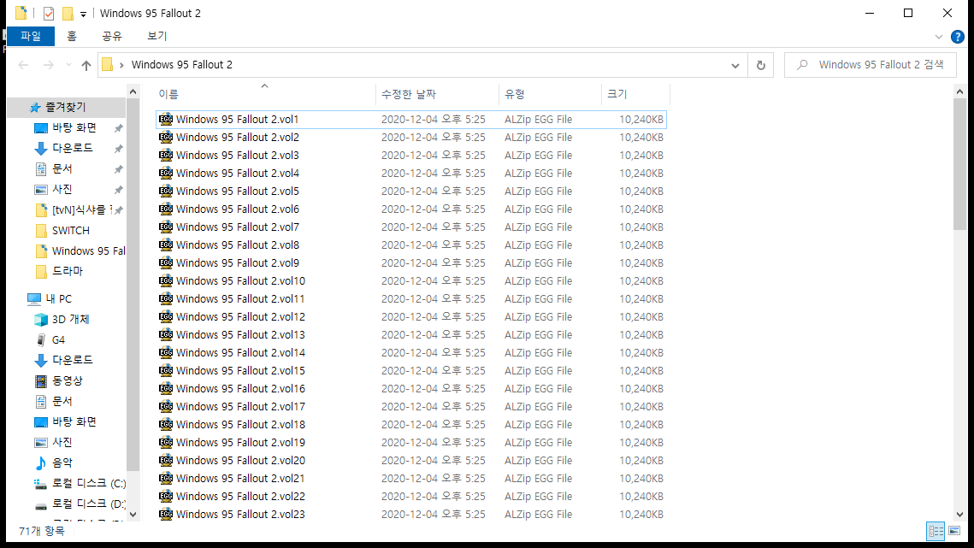
Task: Go forward with the forward arrow
Action: (x=49, y=65)
